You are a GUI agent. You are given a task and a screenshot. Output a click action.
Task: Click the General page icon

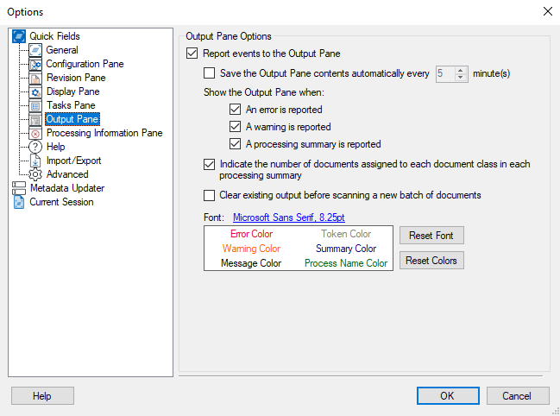click(35, 50)
